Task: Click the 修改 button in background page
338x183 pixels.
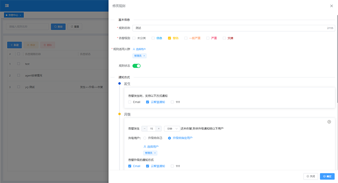Action: (x=31, y=45)
